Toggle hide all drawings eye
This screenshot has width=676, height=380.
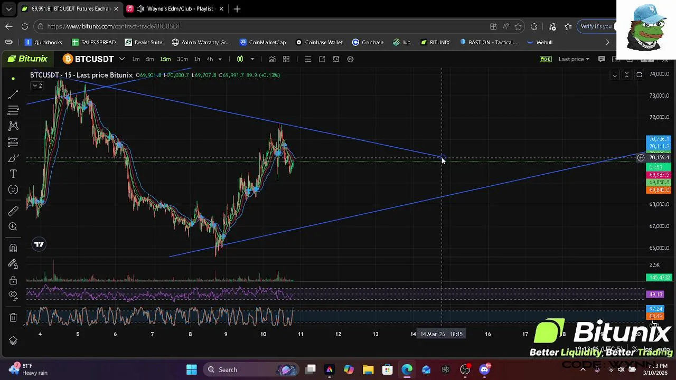click(13, 296)
